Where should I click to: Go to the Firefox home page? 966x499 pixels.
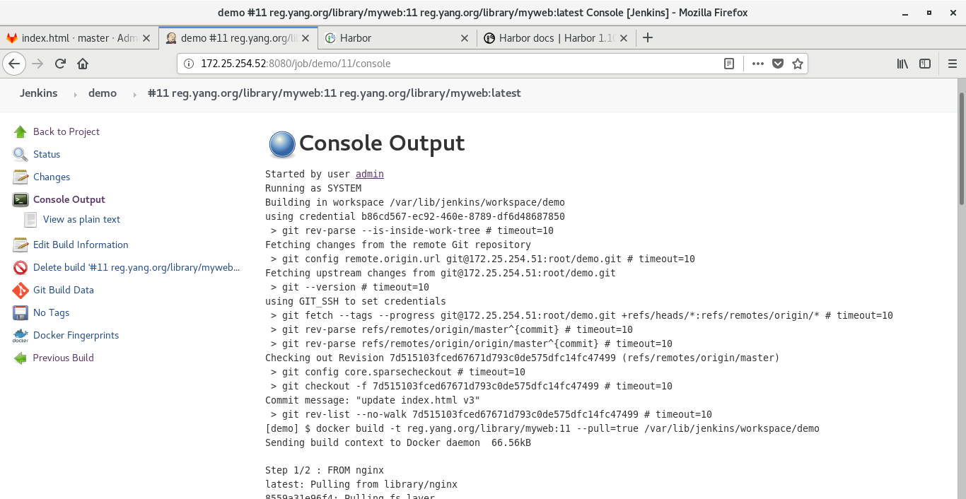tap(83, 64)
